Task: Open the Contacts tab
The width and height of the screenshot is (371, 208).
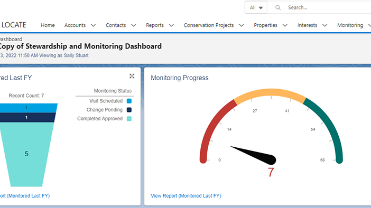Action: pyautogui.click(x=116, y=25)
